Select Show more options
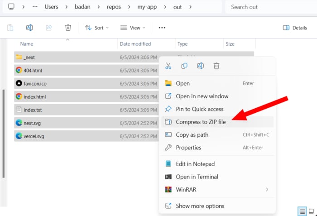317x216 pixels. (x=217, y=206)
